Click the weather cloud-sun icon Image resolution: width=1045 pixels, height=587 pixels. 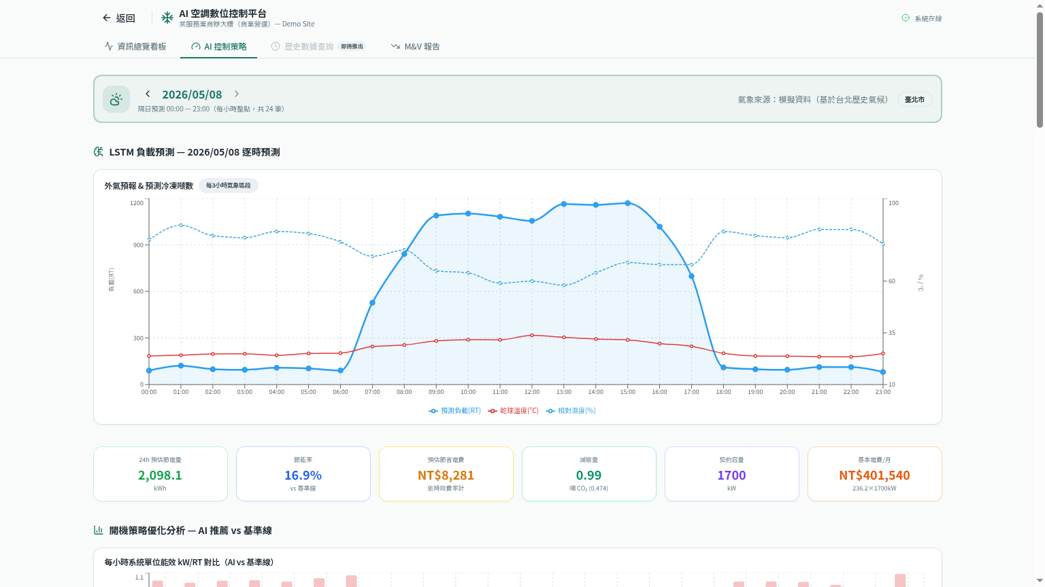point(116,99)
